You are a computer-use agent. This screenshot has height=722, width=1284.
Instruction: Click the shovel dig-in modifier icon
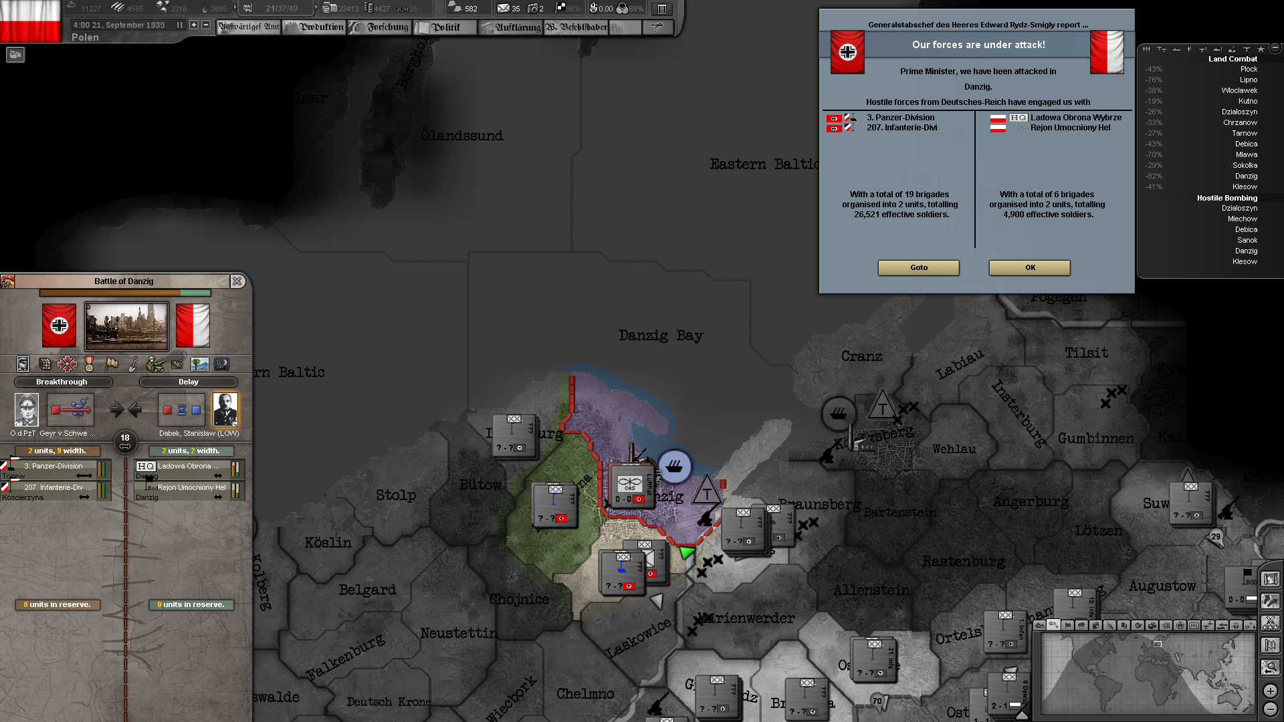134,364
